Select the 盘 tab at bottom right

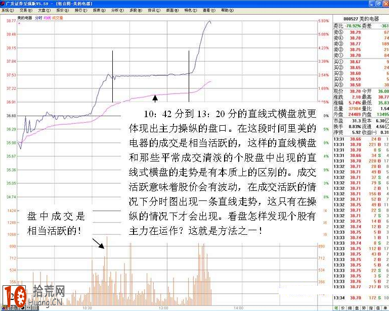[357, 308]
